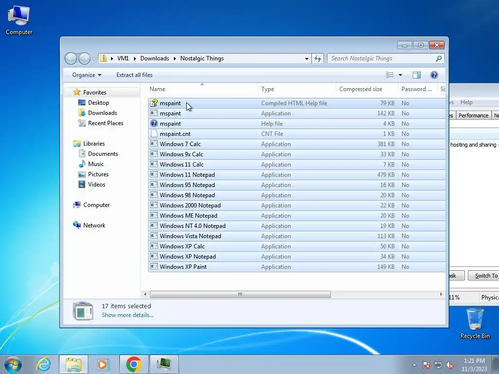Open Internet Explorer from the taskbar
This screenshot has height=374, width=499.
point(43,364)
